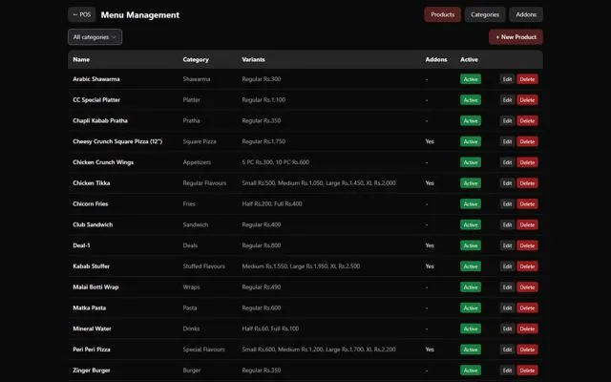Click 'Half Rs.60, Full Rs.100' variants text
This screenshot has height=382, width=611.
(270, 329)
